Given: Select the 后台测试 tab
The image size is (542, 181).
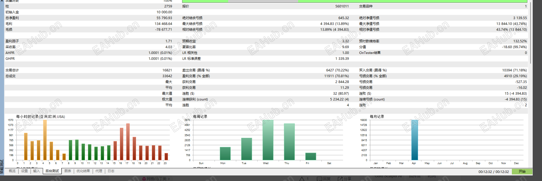Looking at the screenshot, I should pyautogui.click(x=52, y=171).
